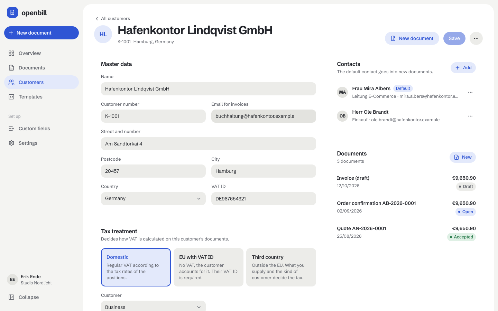Open options menu for Frau Mira Albers
Screen dimensions: 498x311
click(470, 92)
